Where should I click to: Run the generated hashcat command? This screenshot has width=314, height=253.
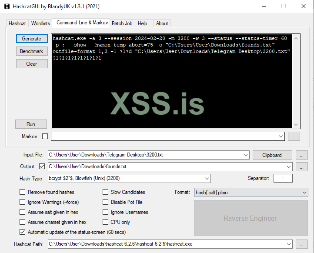tap(31, 124)
